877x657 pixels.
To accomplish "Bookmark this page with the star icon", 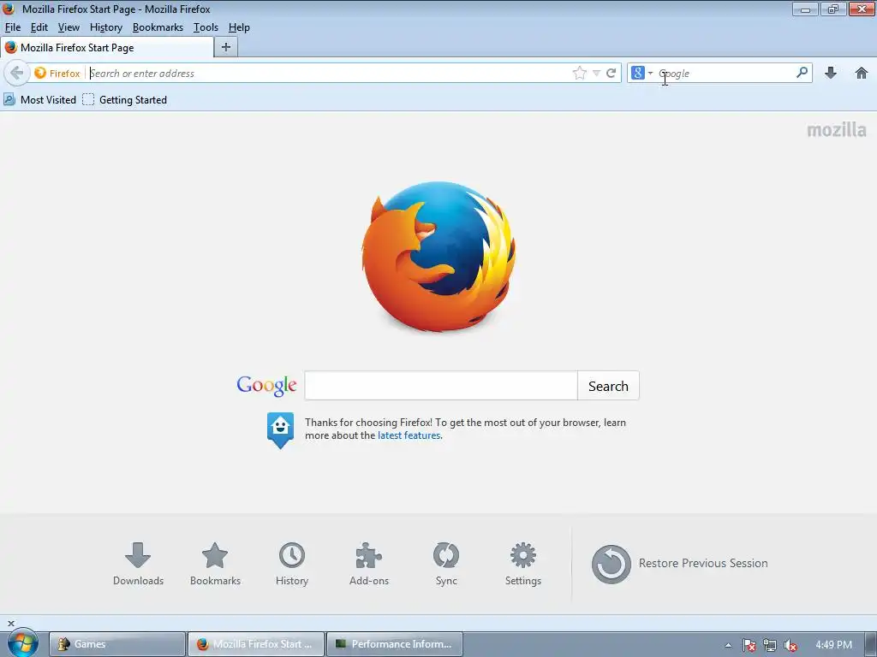I will (580, 74).
